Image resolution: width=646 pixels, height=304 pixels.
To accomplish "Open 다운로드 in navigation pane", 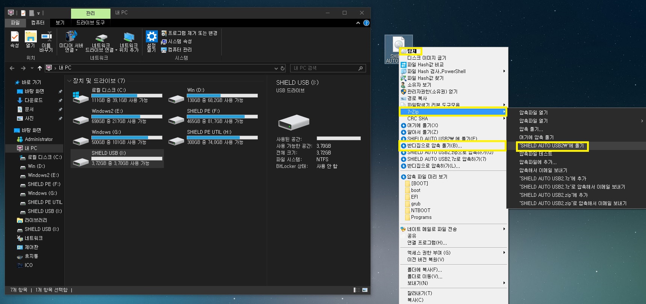I will point(33,100).
